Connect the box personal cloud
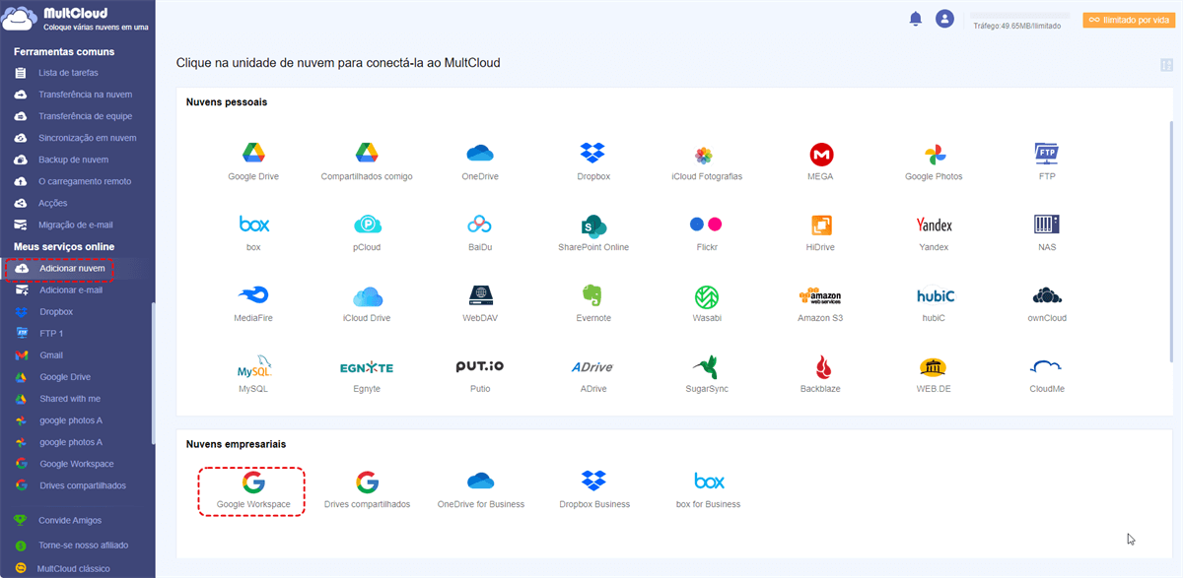This screenshot has height=578, width=1183. click(253, 225)
